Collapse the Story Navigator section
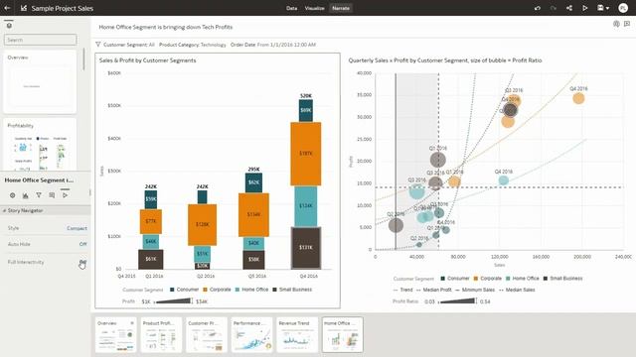Image resolution: width=636 pixels, height=357 pixels. (x=5, y=210)
